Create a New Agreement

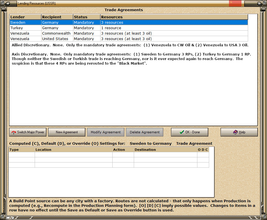(x=67, y=132)
